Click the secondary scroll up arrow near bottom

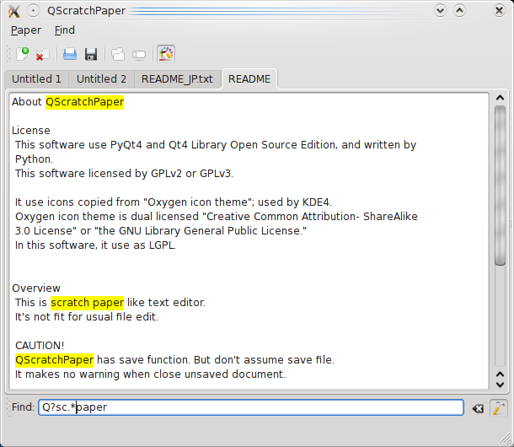[x=500, y=374]
